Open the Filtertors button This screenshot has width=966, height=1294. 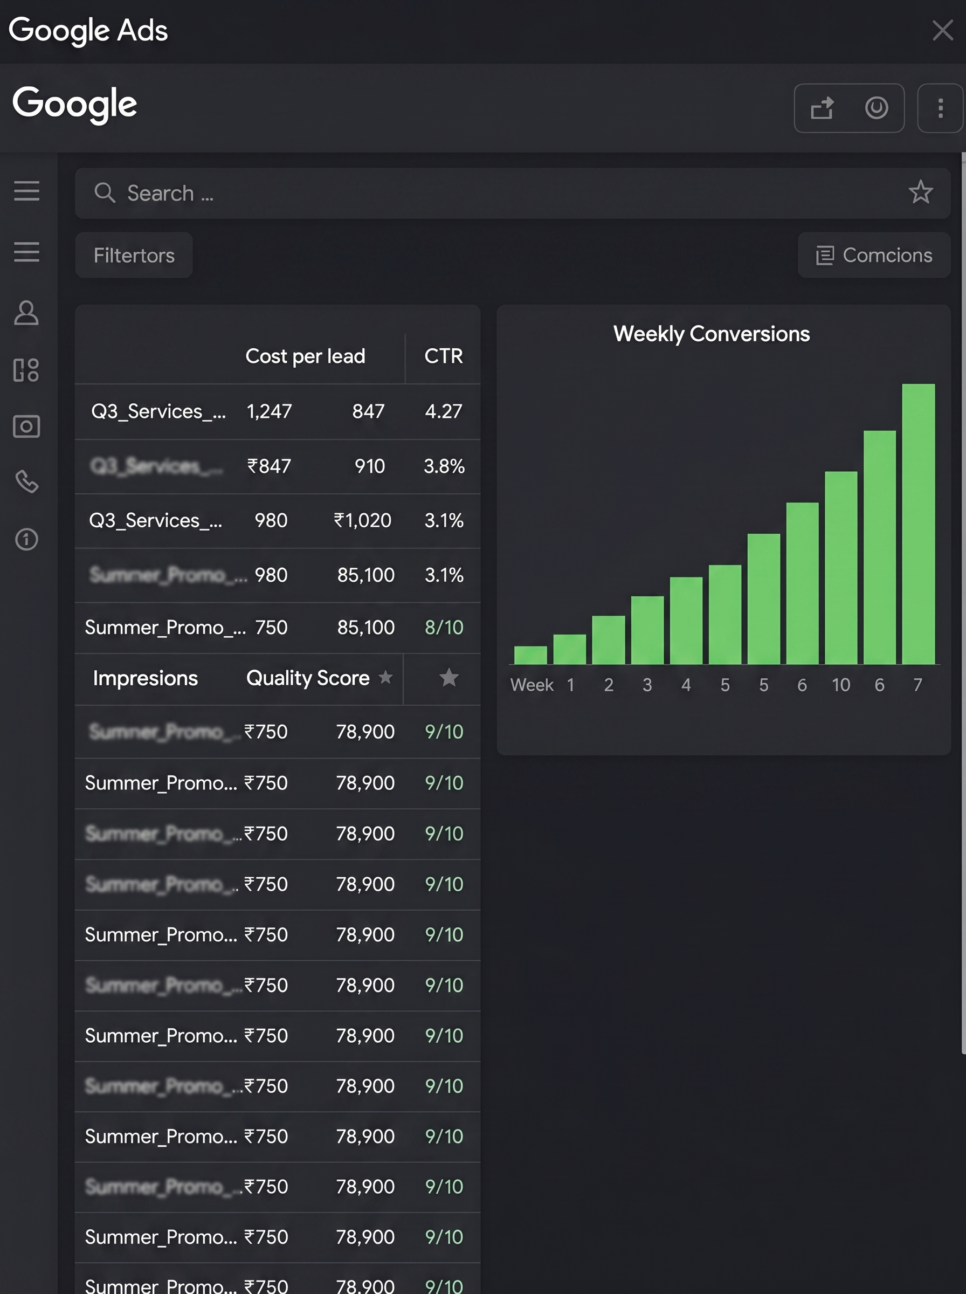click(134, 256)
